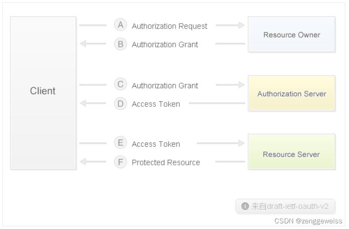349x229 pixels.
Task: Click the yellow Authorization Server box
Action: click(x=291, y=94)
